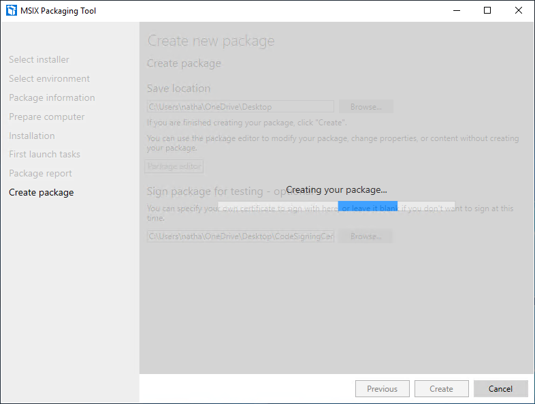This screenshot has height=404, width=535.
Task: Click the 'Save location' label
Action: tap(178, 89)
